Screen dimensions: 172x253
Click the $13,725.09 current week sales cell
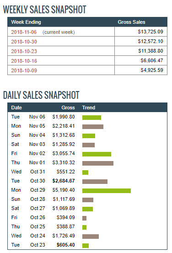pyautogui.click(x=141, y=32)
